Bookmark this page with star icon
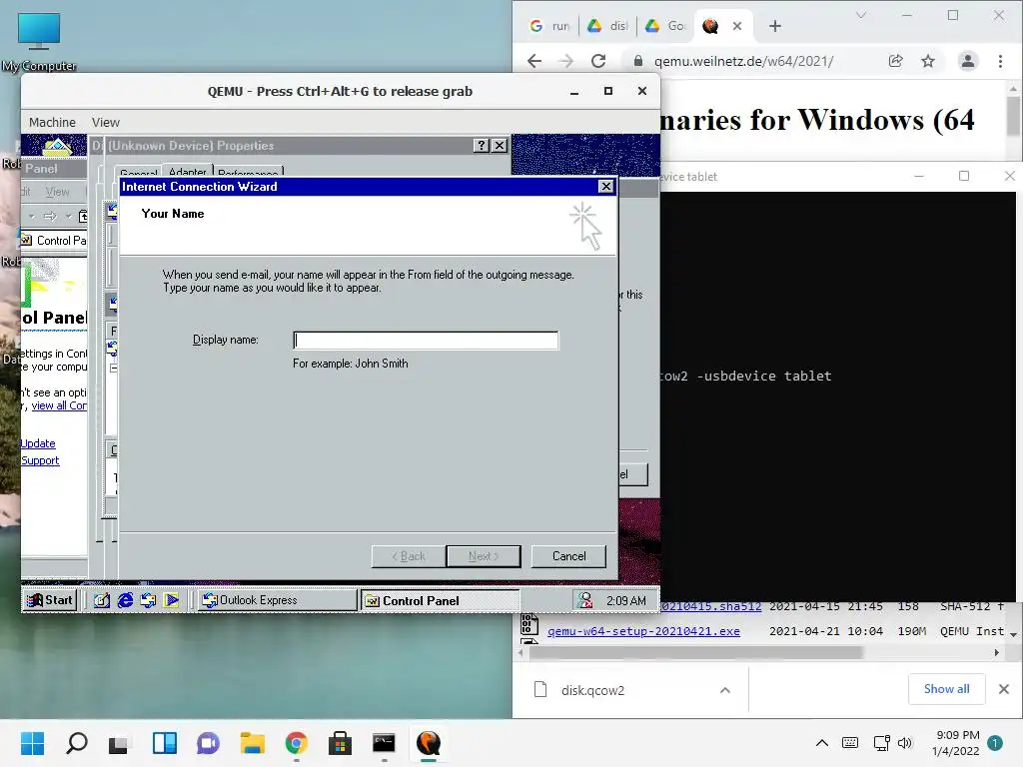The width and height of the screenshot is (1023, 767). (x=928, y=61)
